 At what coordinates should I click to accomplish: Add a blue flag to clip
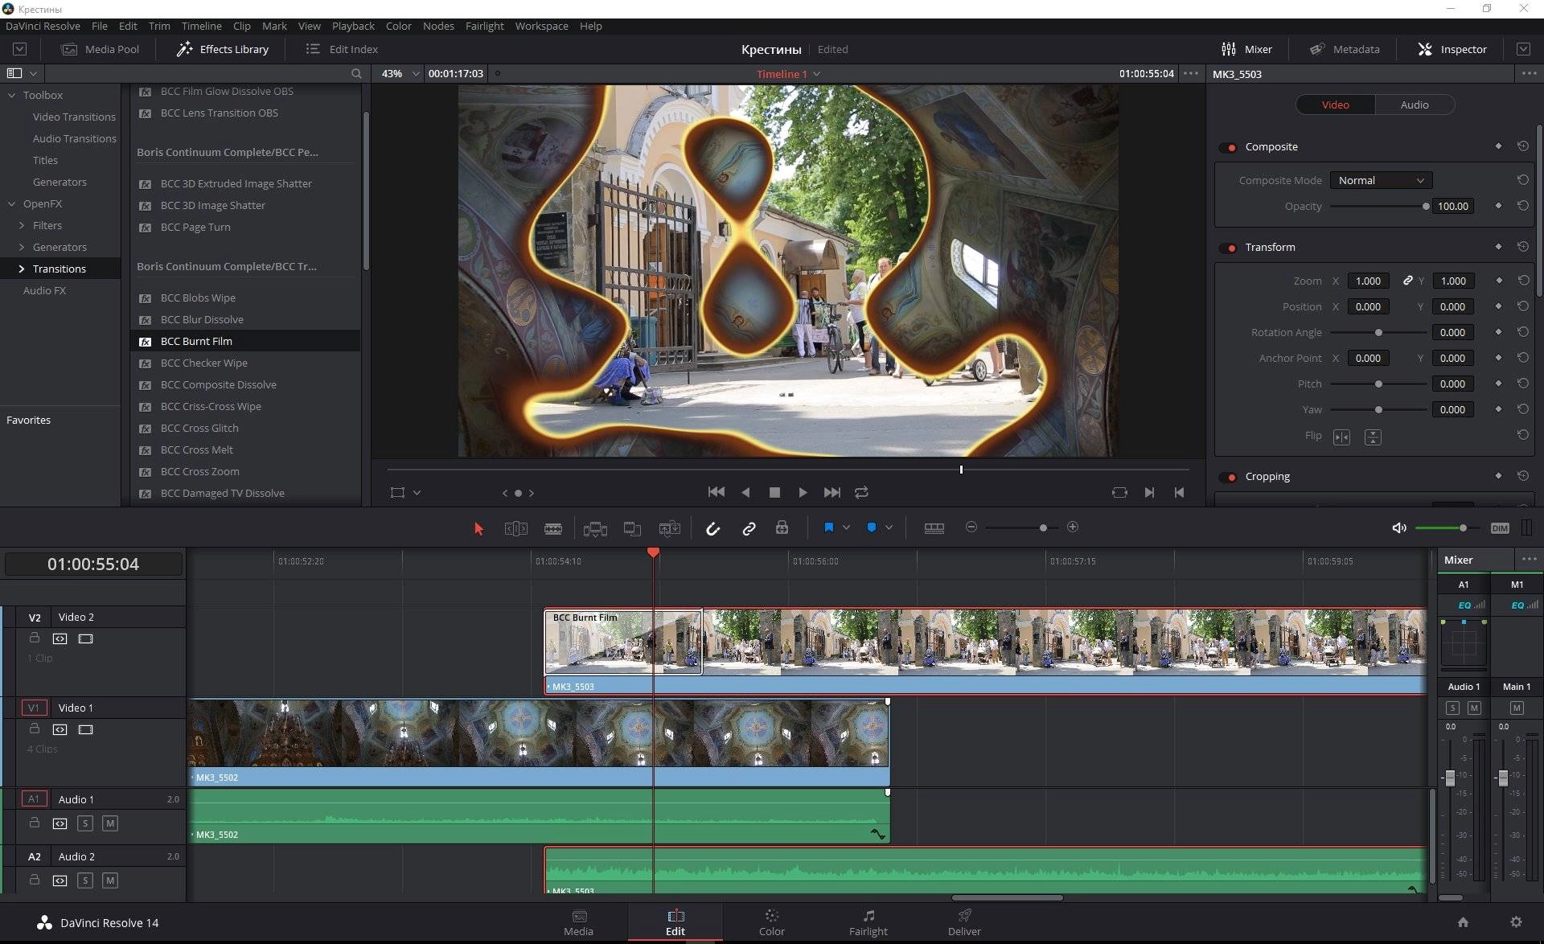828,527
